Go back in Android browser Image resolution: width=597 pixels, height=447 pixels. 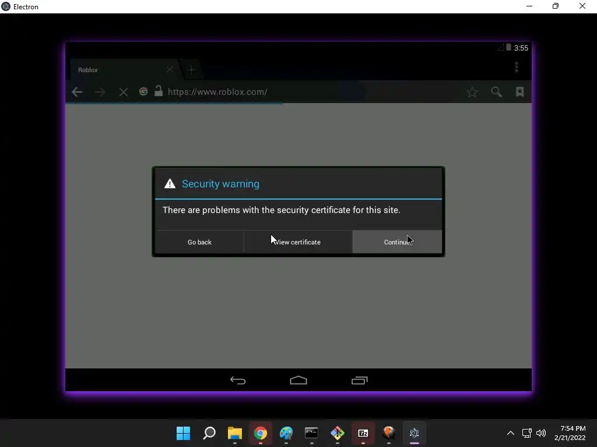pyautogui.click(x=77, y=92)
